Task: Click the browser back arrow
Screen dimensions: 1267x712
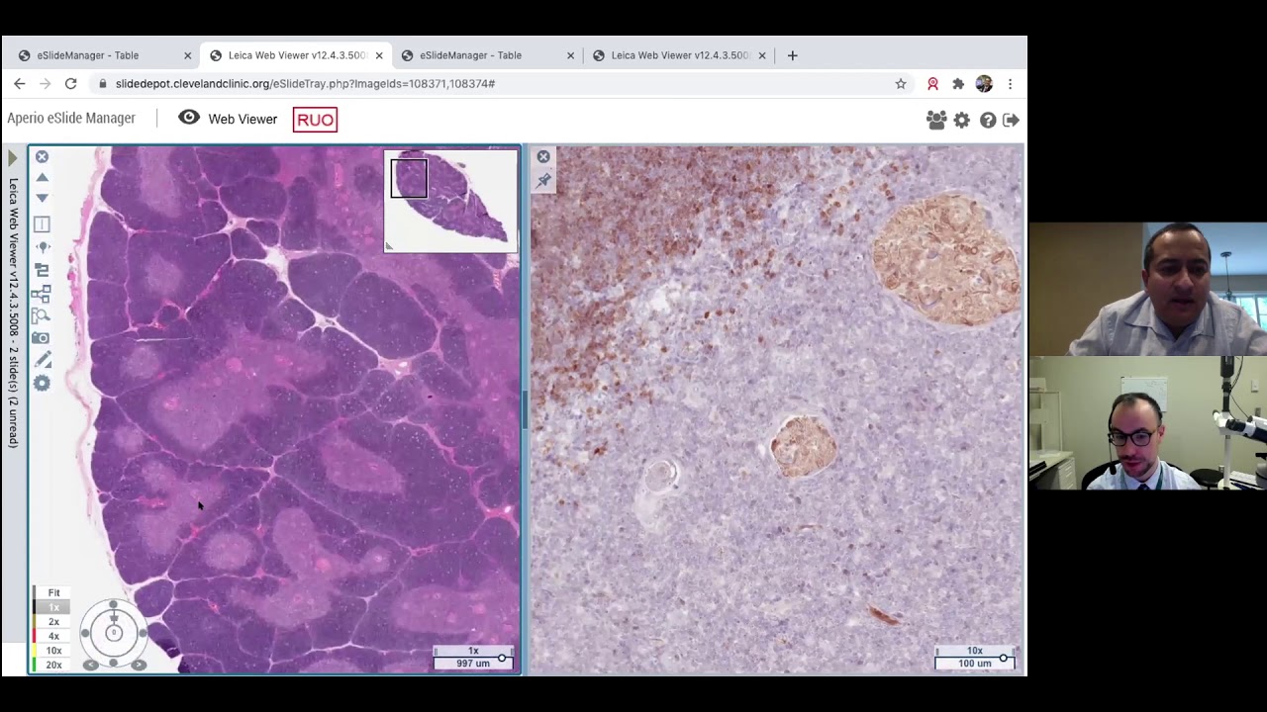Action: (20, 84)
